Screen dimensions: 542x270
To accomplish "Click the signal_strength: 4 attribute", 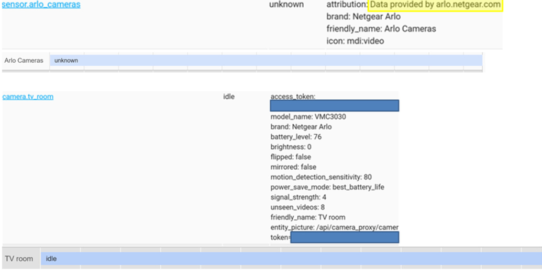I will tap(298, 197).
